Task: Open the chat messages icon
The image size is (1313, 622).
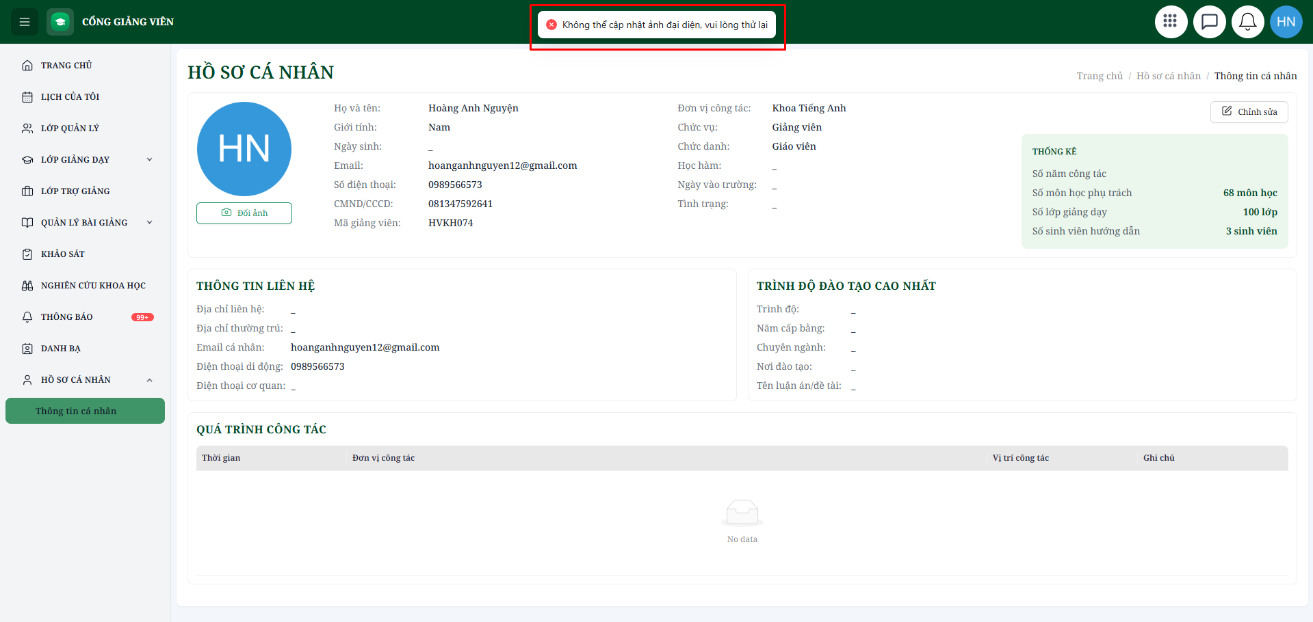Action: pos(1209,22)
